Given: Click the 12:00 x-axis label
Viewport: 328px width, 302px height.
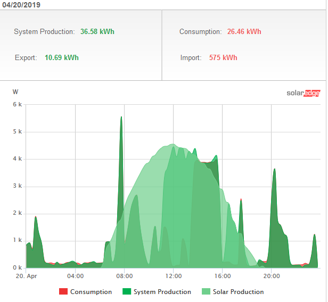Looking at the screenshot, I should pos(174,276).
